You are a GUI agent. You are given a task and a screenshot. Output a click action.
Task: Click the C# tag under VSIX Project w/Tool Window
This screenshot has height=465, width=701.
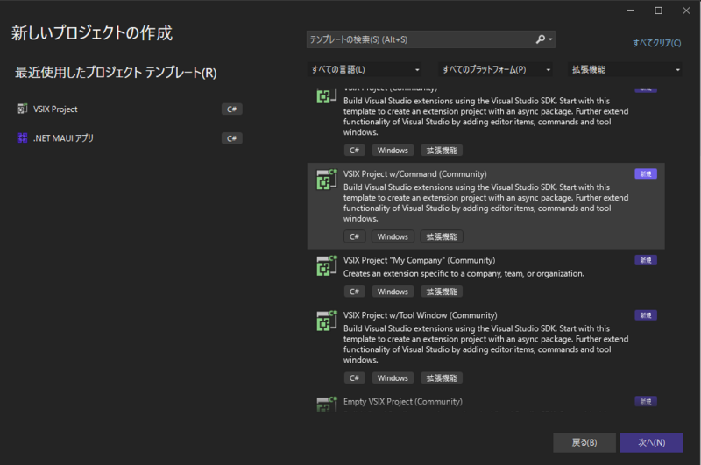(x=354, y=378)
